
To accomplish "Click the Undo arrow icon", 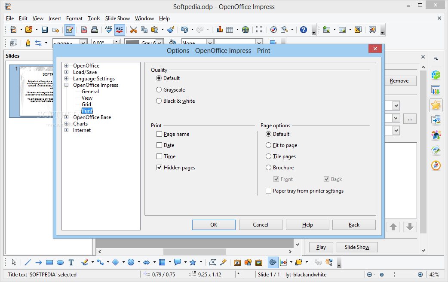I will click(184, 30).
